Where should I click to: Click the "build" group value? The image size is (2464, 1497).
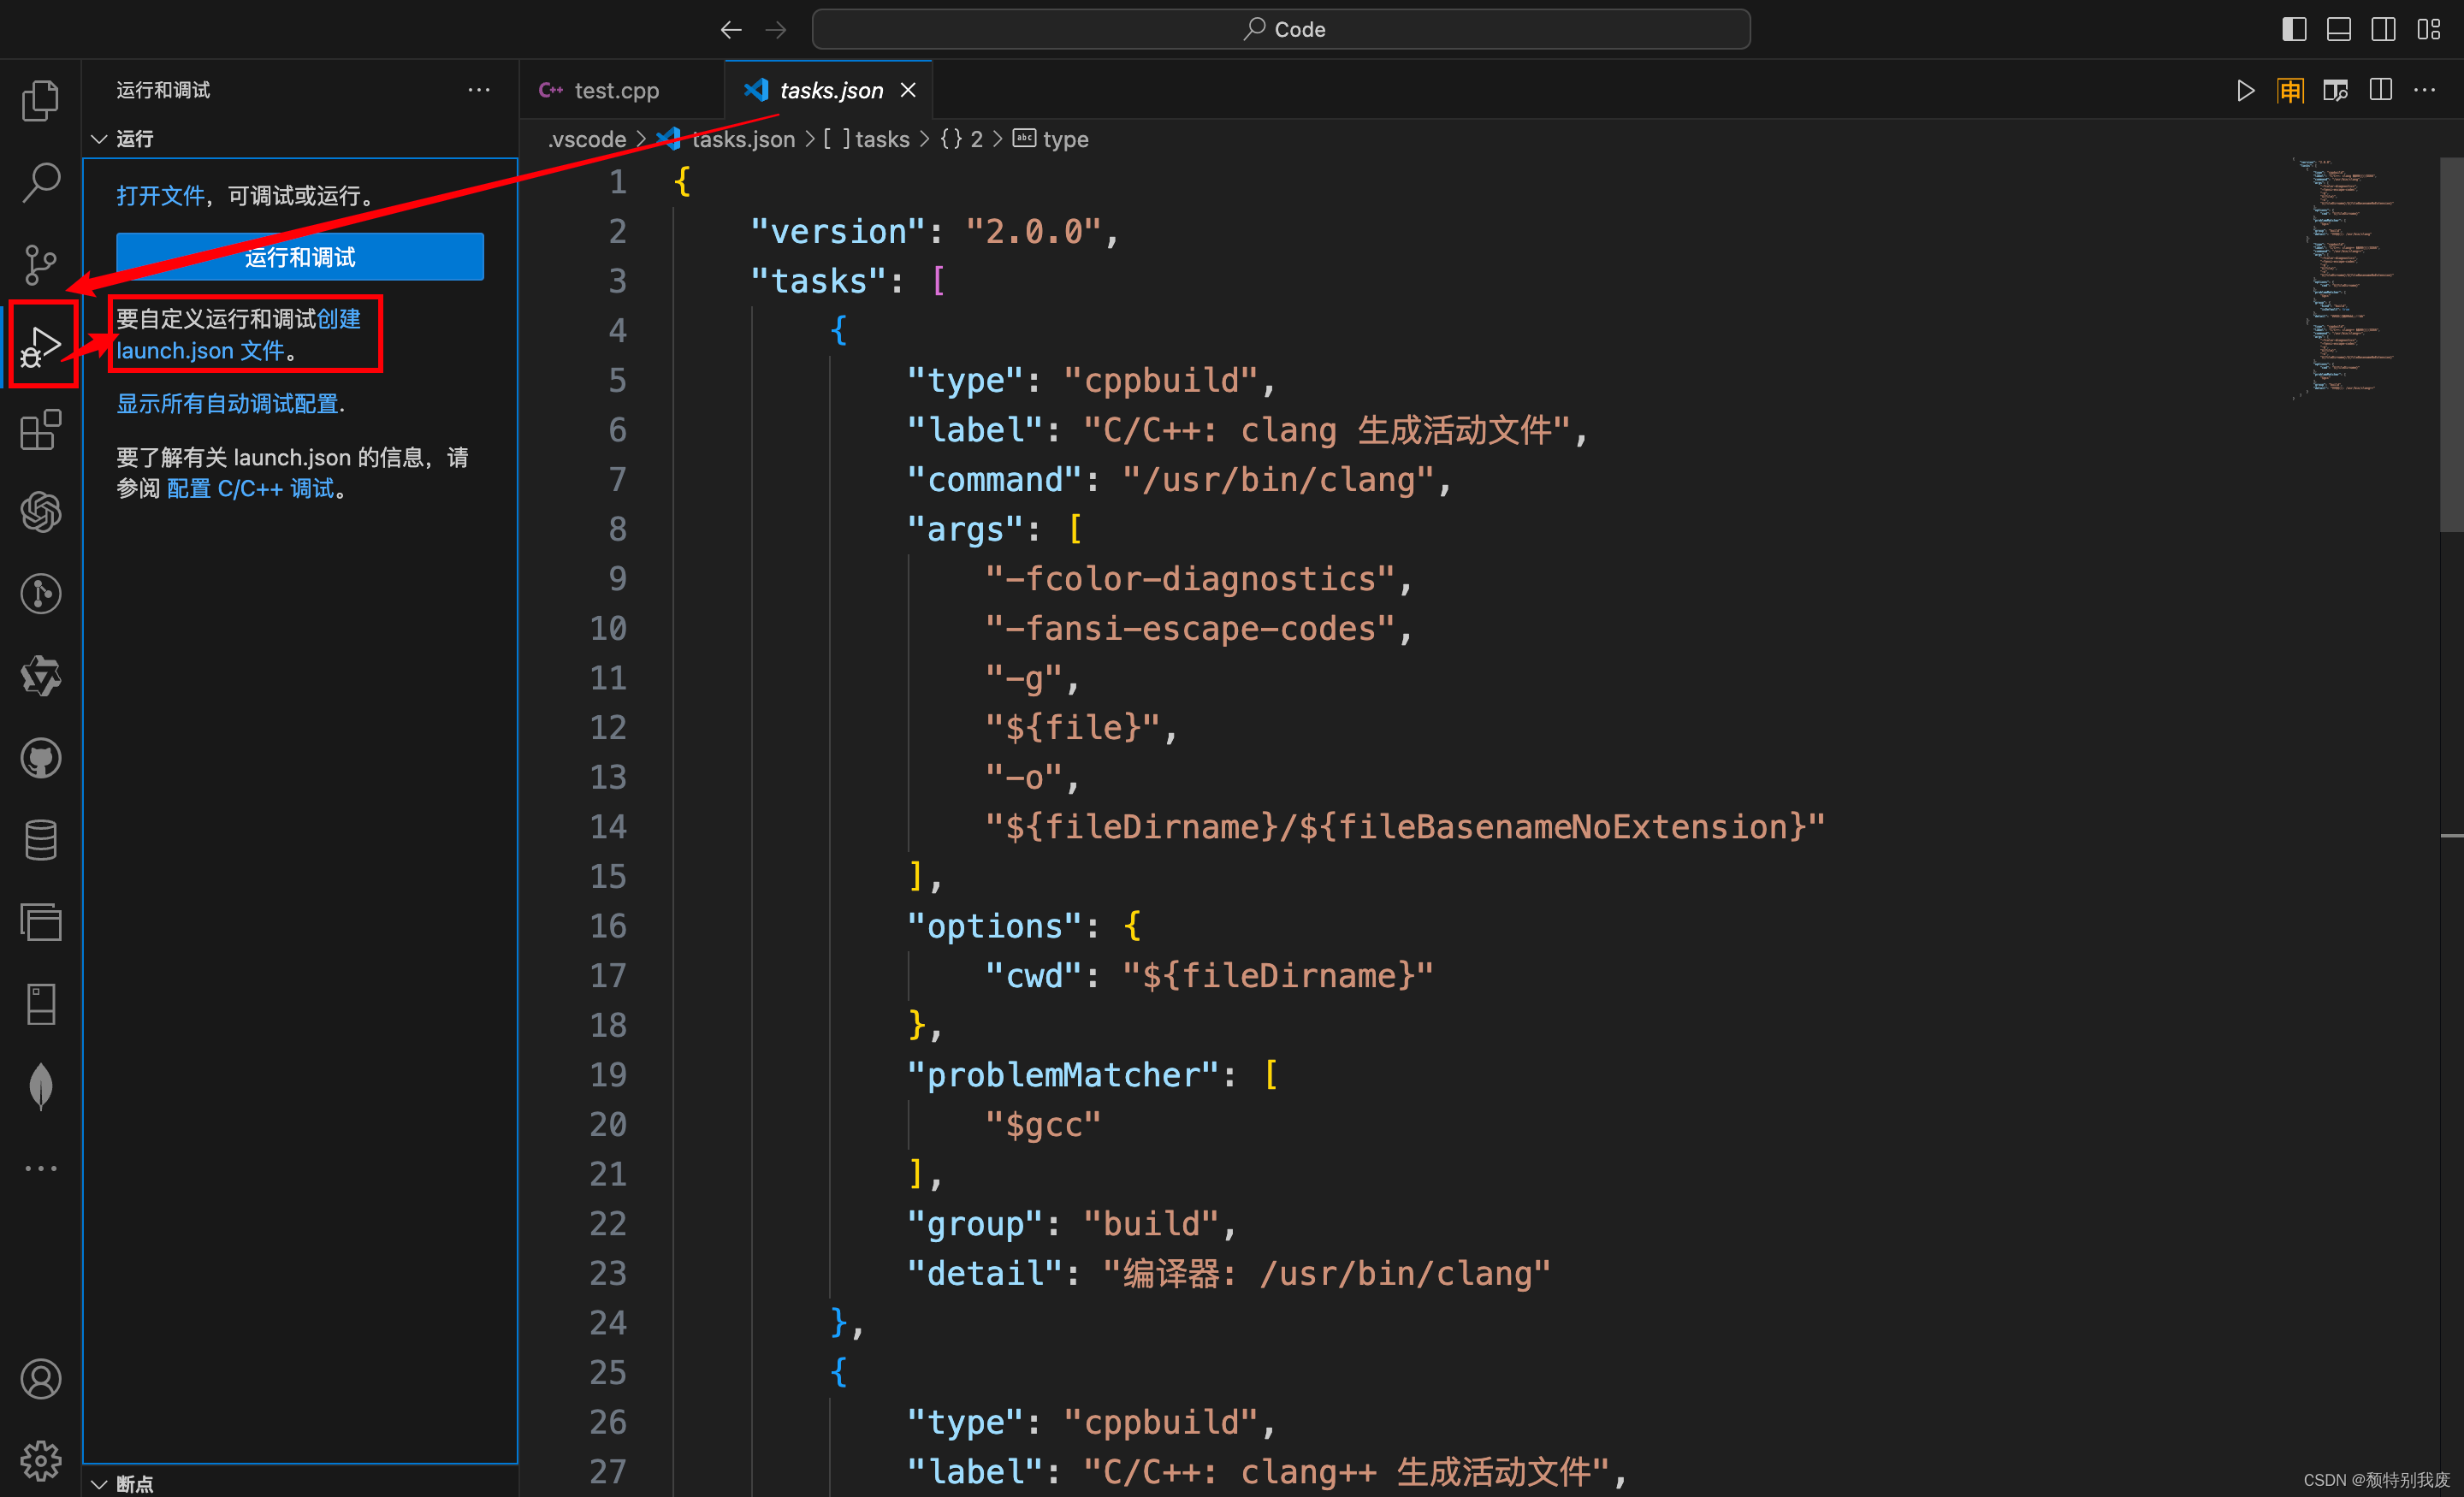pyautogui.click(x=1151, y=1224)
